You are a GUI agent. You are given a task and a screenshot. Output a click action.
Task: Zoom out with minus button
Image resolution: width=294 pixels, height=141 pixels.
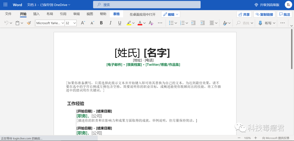pyautogui.click(x=239, y=138)
